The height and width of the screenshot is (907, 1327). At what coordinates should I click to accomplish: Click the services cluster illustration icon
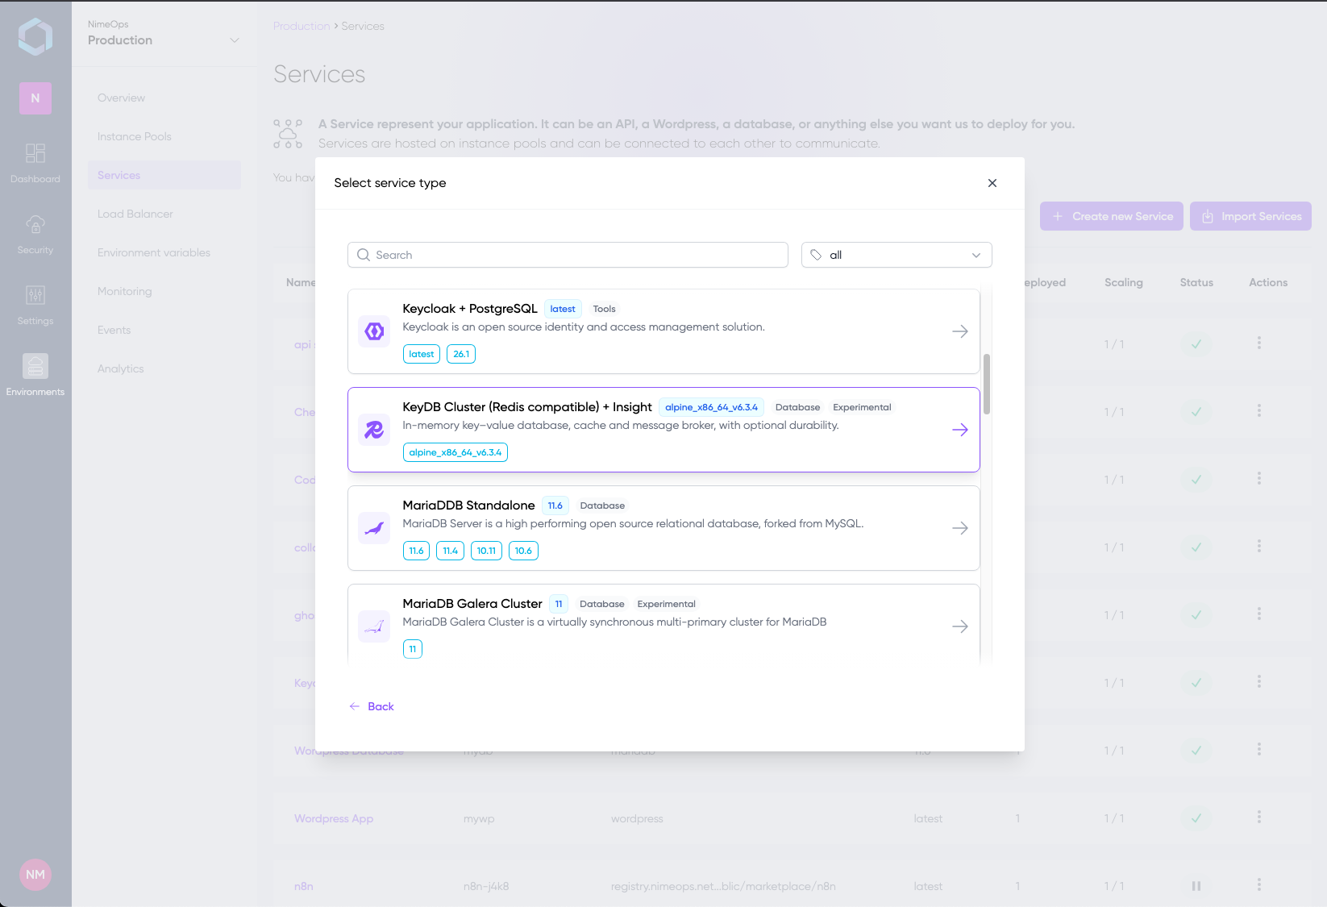(x=288, y=134)
